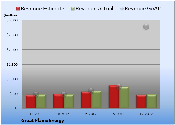Image resolution: width=175 pixels, height=125 pixels.
Task: Select the red estimate bar for 12-2011
Action: point(31,102)
